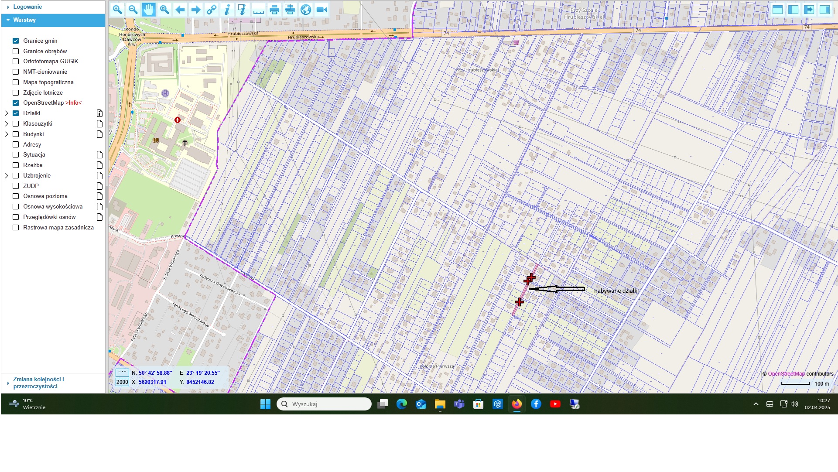
Task: Uncheck the Granice gmin layer
Action: click(x=16, y=41)
